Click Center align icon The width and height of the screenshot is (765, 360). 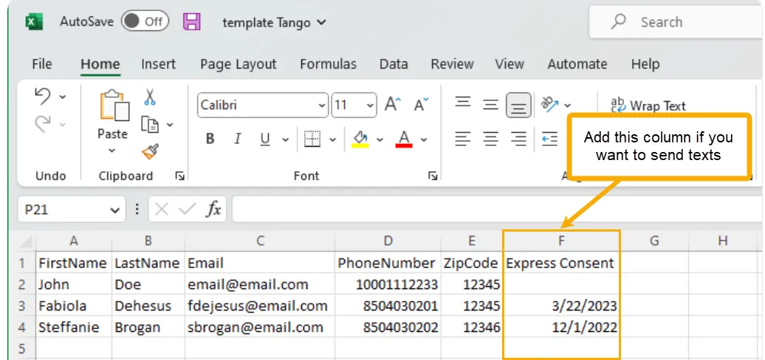pos(490,139)
